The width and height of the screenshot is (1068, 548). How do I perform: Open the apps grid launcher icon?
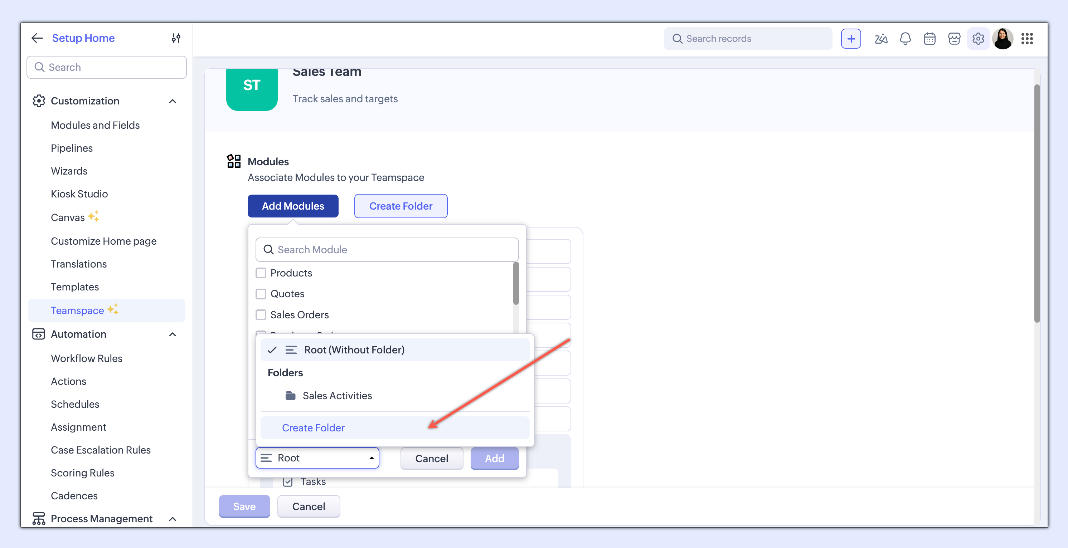pyautogui.click(x=1027, y=39)
